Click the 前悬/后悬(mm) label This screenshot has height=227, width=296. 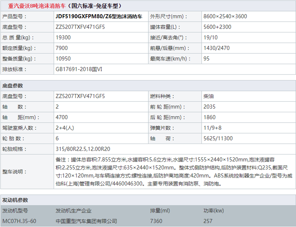coord(170,48)
